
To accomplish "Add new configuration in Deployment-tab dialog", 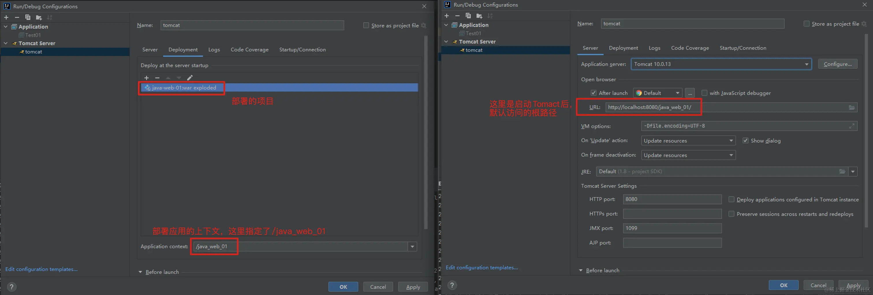I will click(6, 17).
